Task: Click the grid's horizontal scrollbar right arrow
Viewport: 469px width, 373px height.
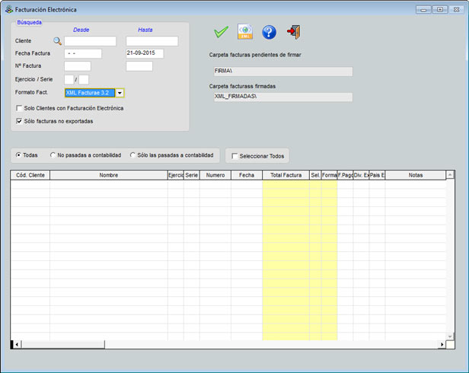Action: 442,345
